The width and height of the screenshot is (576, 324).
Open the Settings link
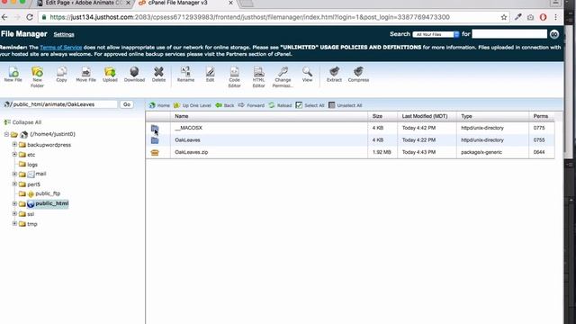tap(64, 34)
